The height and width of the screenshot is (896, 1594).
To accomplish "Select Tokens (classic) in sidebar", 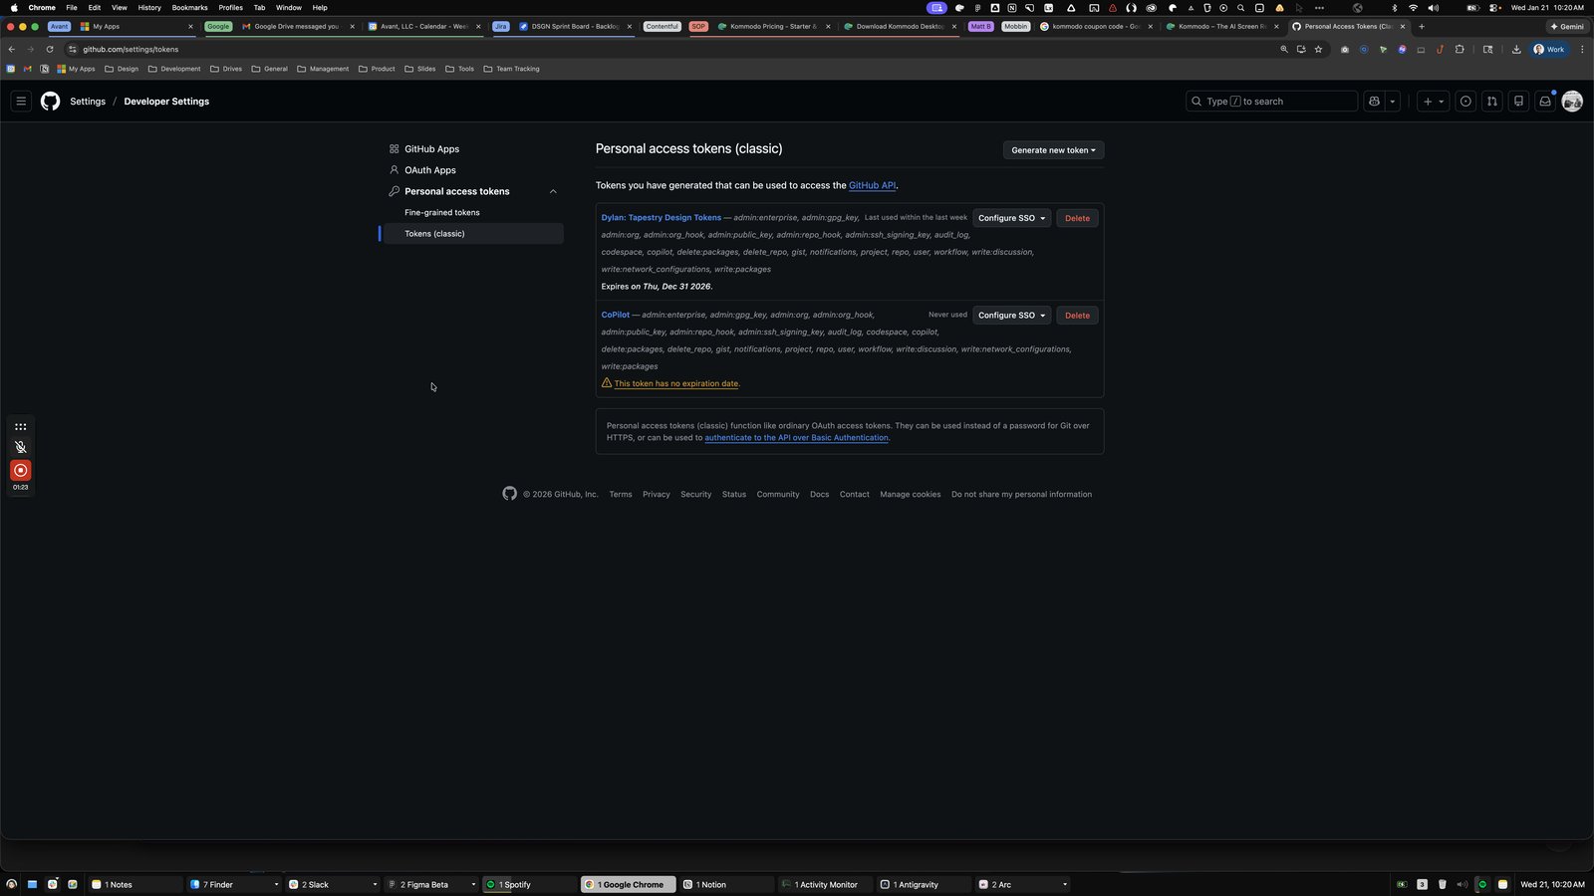I will coord(473,234).
